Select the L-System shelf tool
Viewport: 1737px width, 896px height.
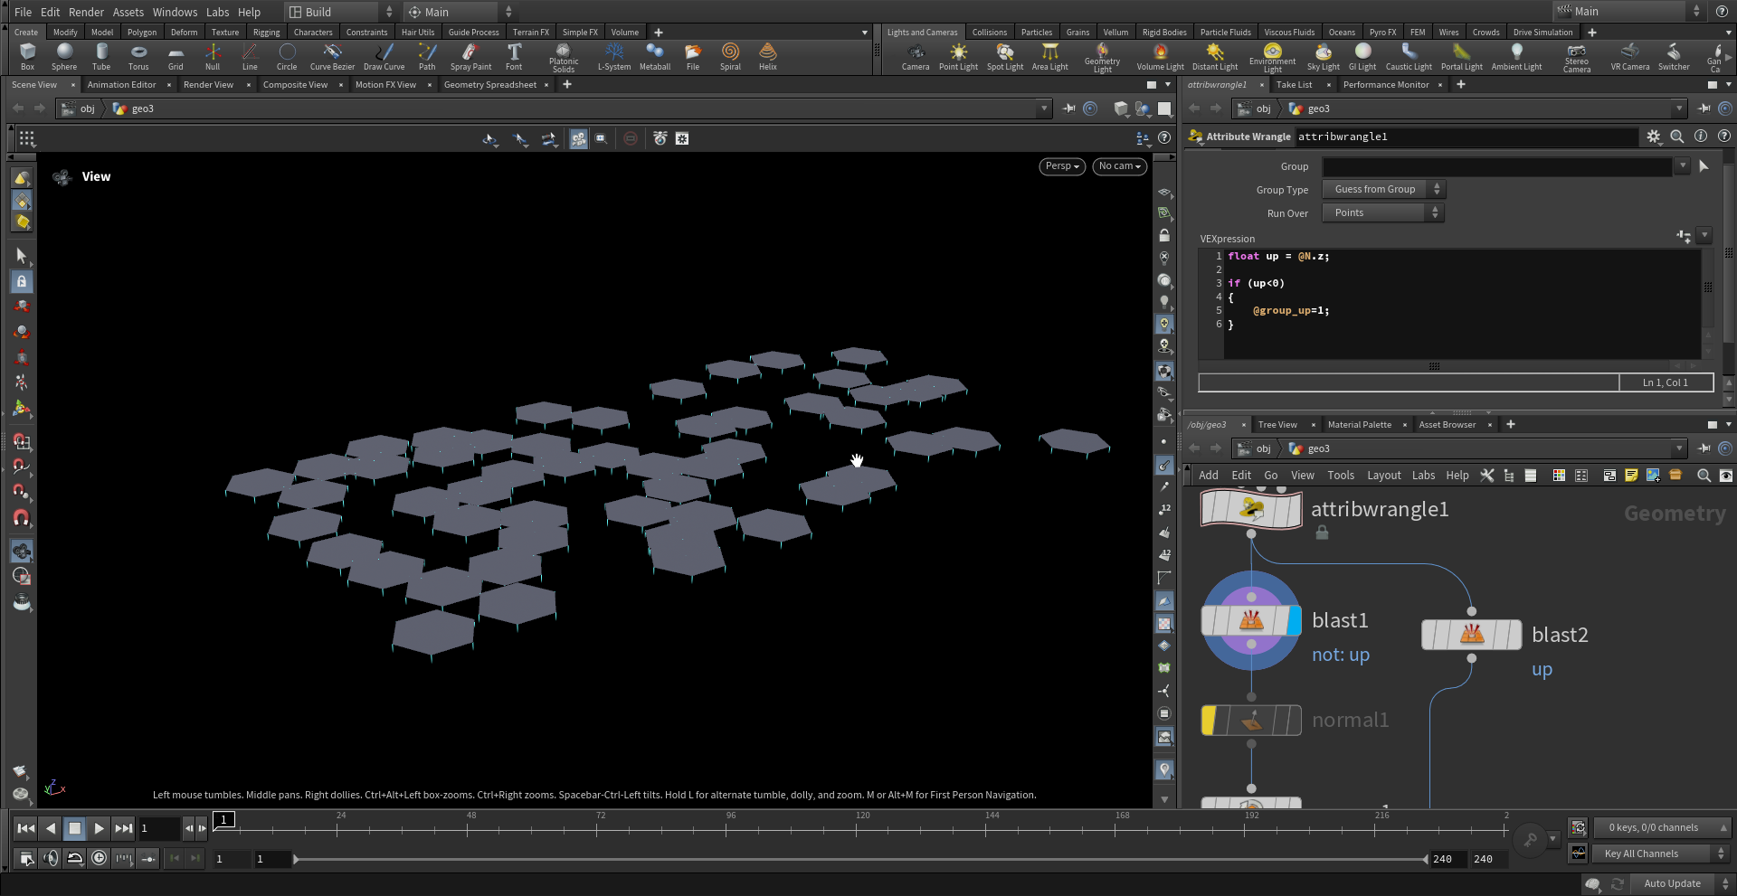[614, 56]
